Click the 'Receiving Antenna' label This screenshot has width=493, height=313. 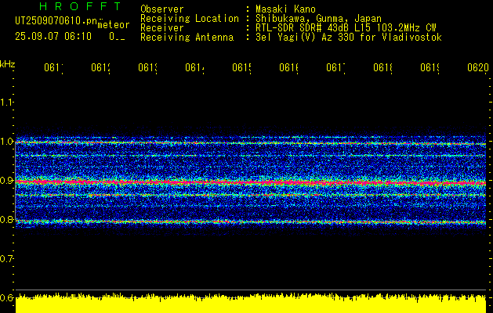(x=187, y=38)
